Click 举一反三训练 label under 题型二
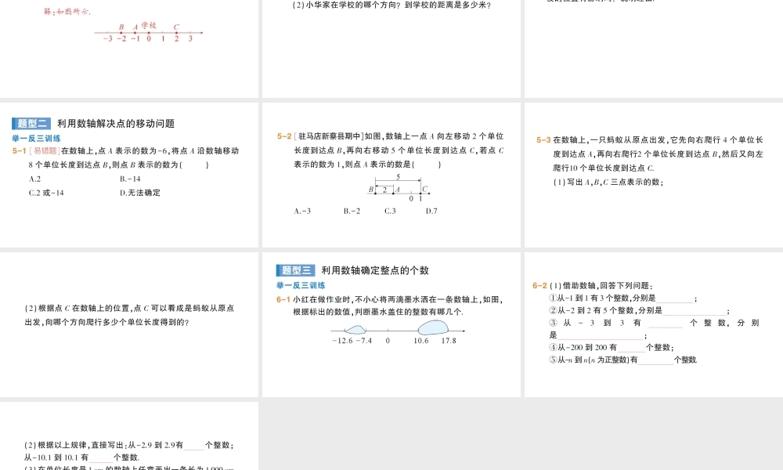This screenshot has height=470, width=783. tap(37, 139)
